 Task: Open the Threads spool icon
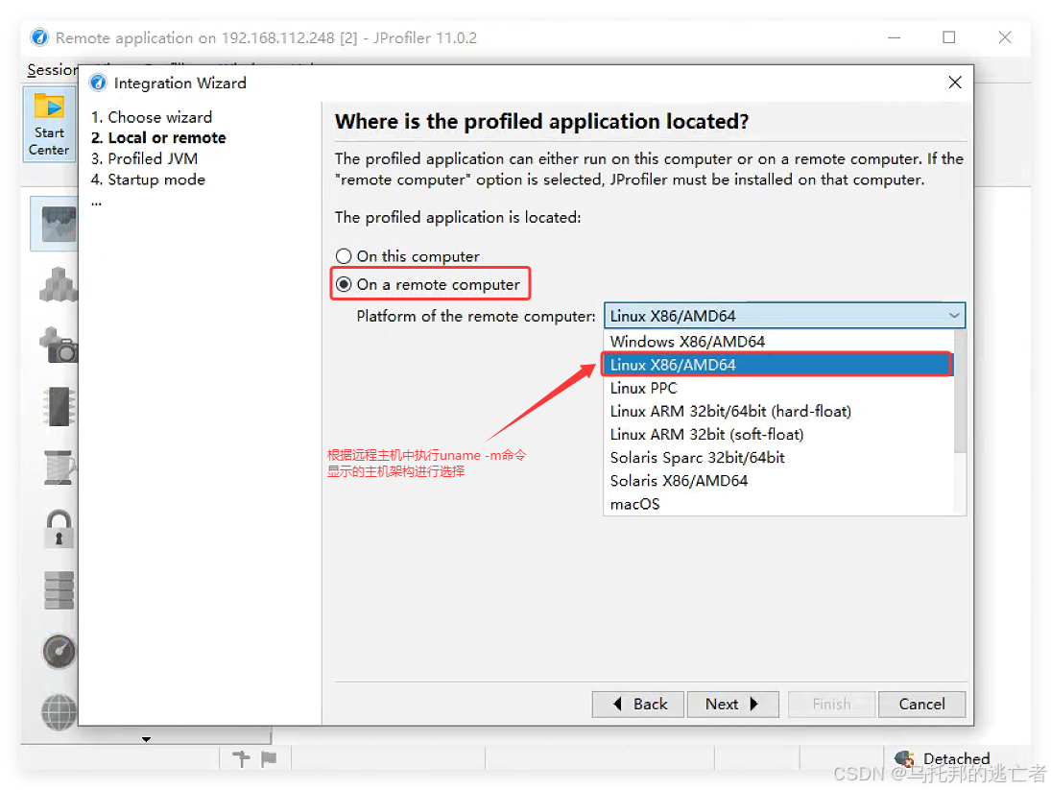coord(59,467)
